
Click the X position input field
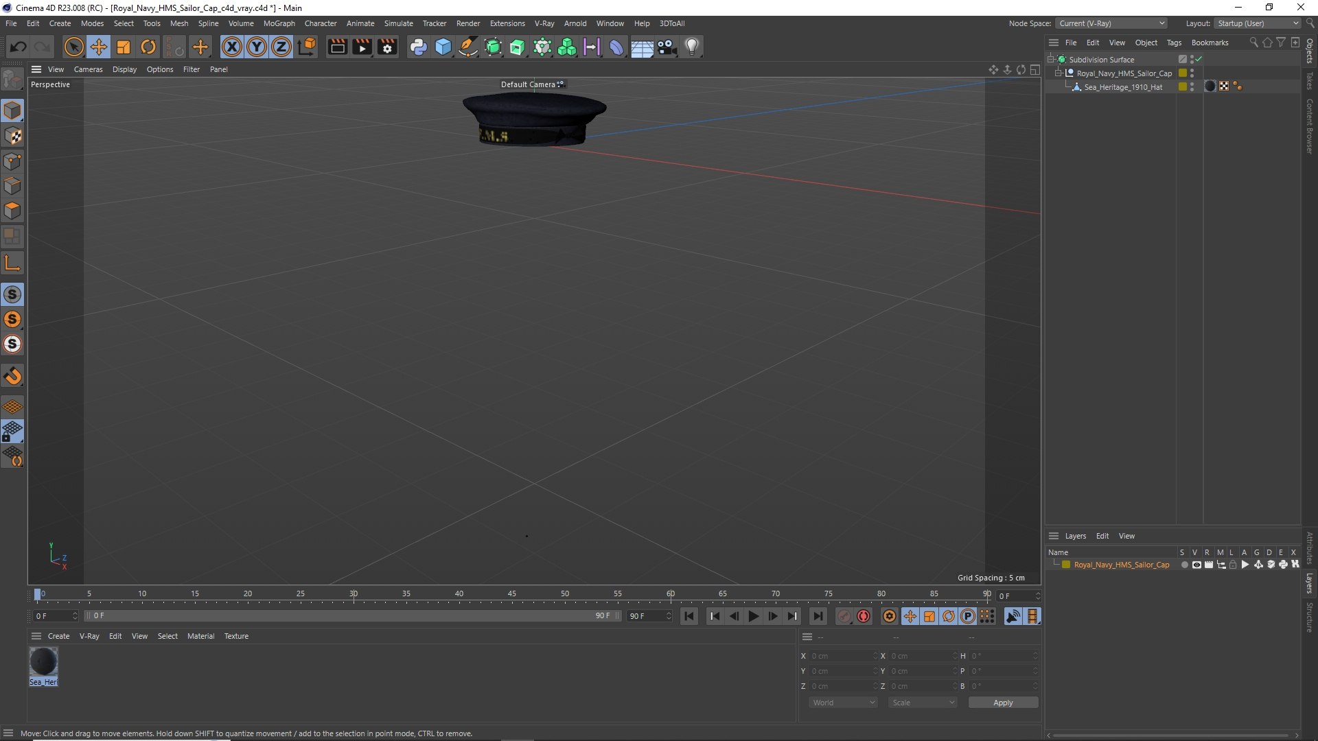pos(843,656)
